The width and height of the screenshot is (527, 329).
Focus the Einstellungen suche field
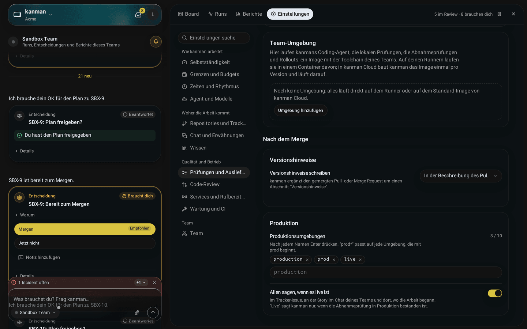(x=214, y=38)
